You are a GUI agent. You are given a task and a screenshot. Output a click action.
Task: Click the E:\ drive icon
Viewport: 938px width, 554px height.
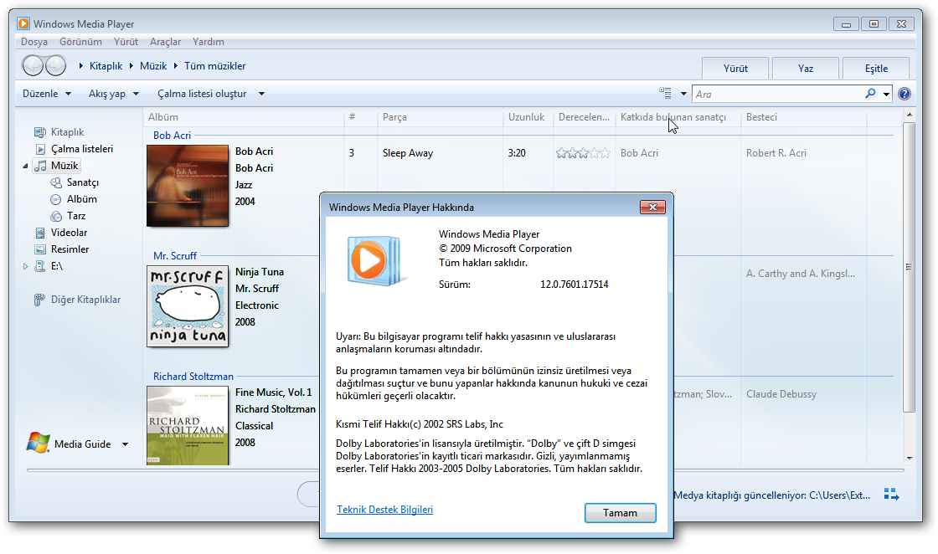tap(40, 266)
